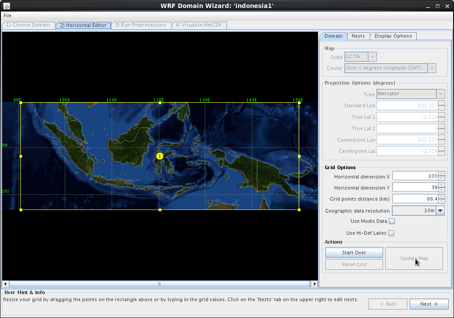Viewport: 454px width, 318px height.
Task: Click the 10S latitude label on map
Action: coord(5,191)
